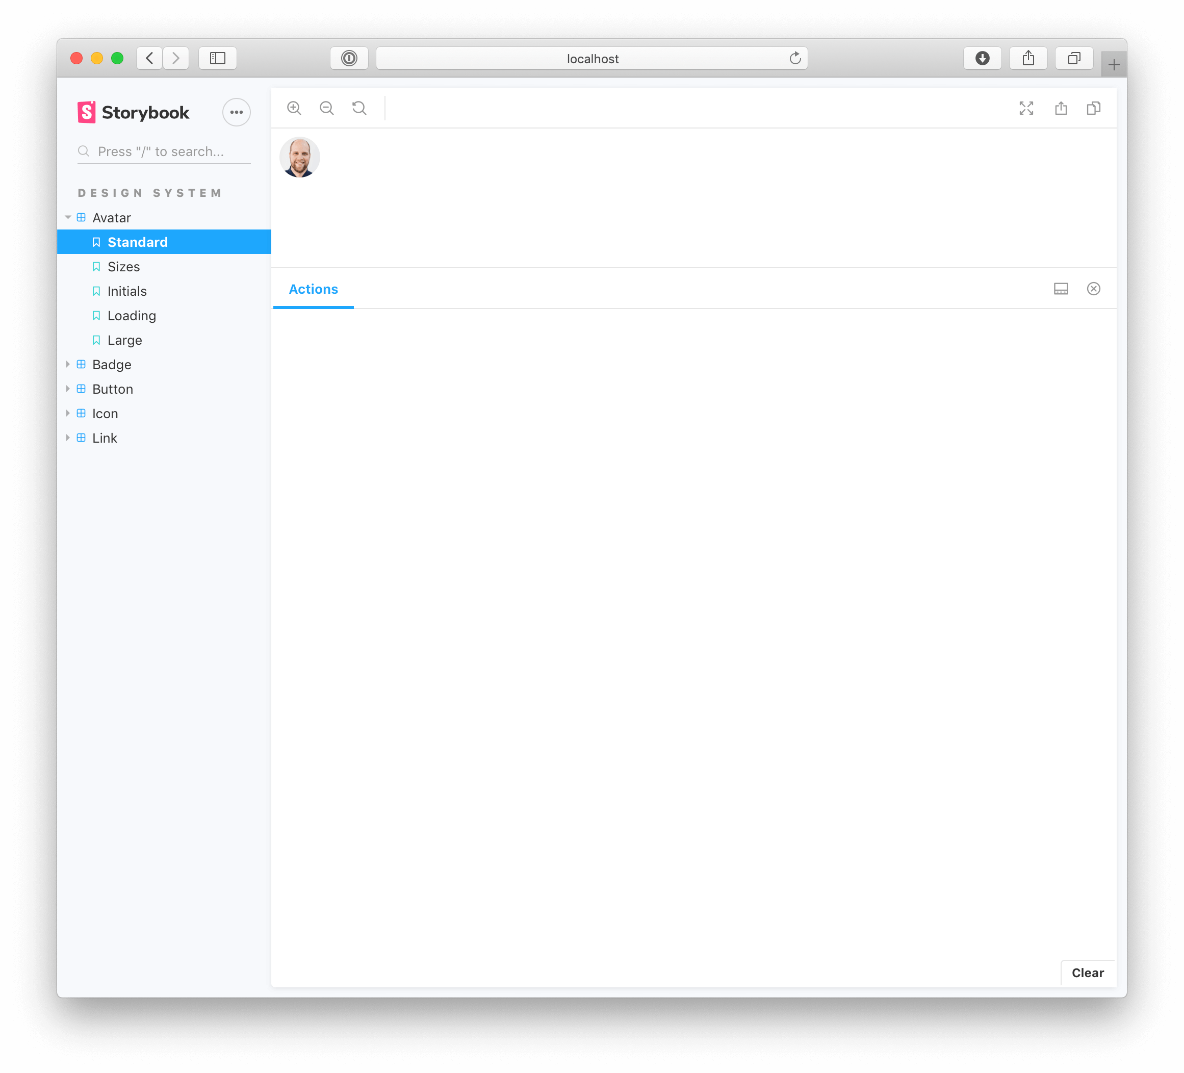1184x1073 pixels.
Task: Select the Large story under Avatar
Action: (125, 340)
